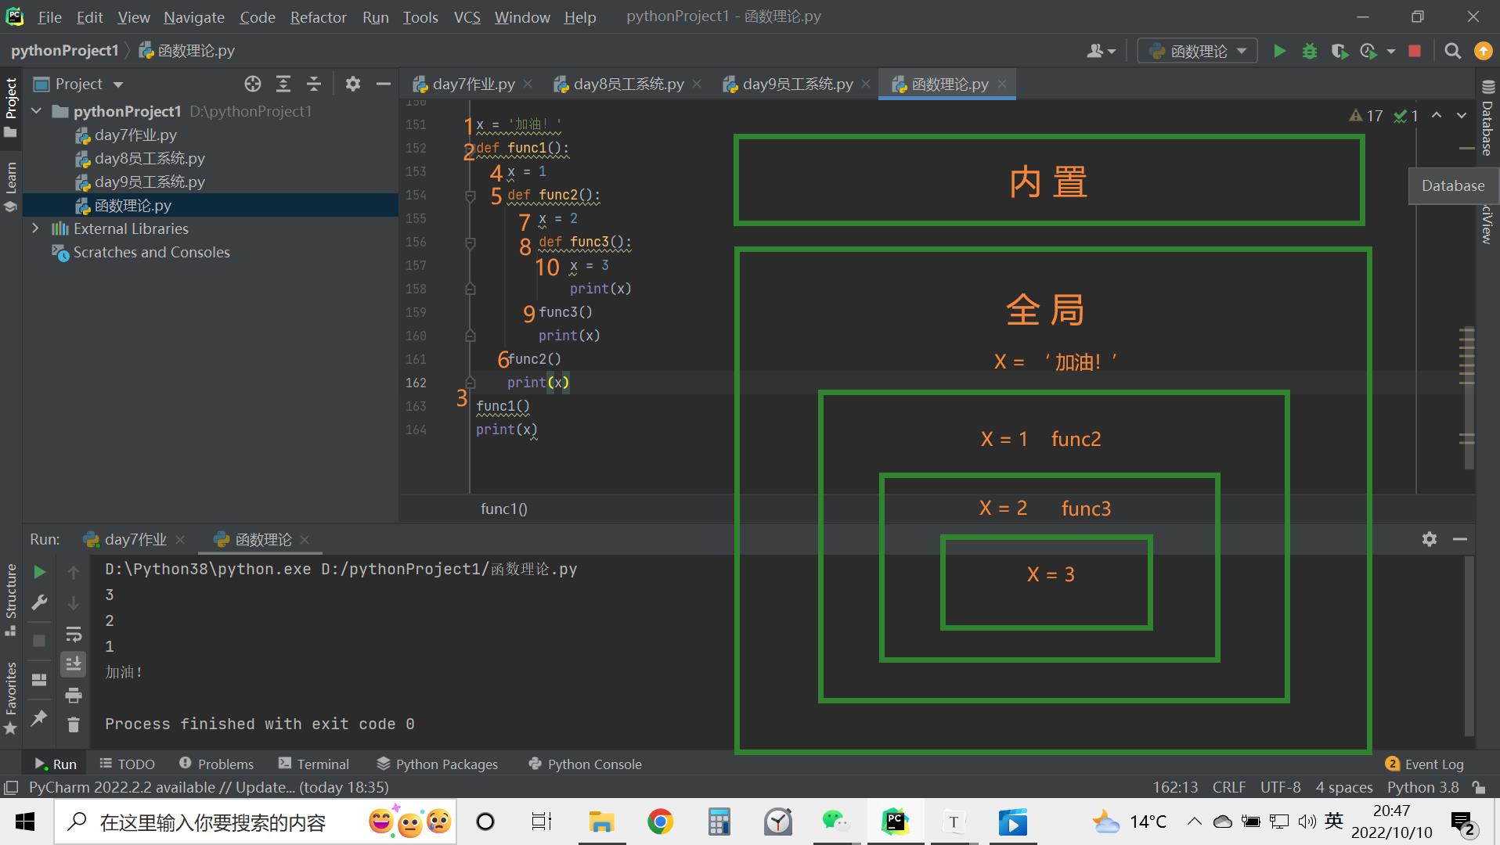Show the 17 warnings inspection indicator
The height and width of the screenshot is (845, 1500).
1366,116
